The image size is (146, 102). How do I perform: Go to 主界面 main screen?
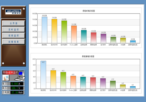click(x=14, y=23)
